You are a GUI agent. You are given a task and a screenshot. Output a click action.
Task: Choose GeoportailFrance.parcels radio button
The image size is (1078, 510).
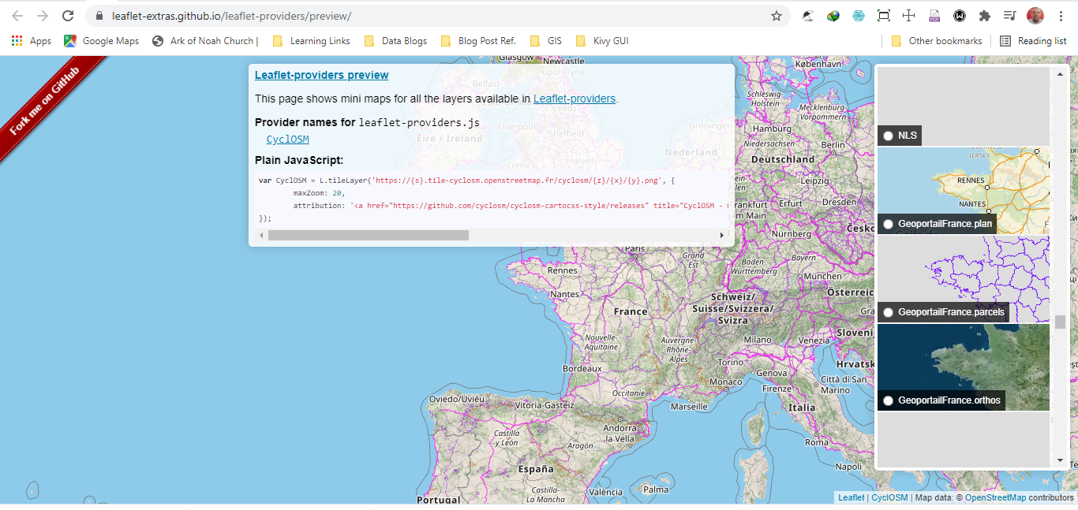tap(889, 312)
